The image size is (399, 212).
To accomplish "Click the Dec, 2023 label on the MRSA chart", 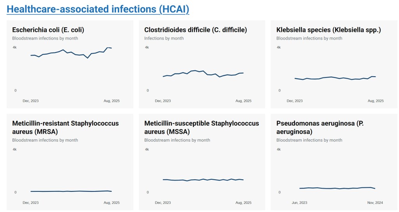I will coord(30,203).
